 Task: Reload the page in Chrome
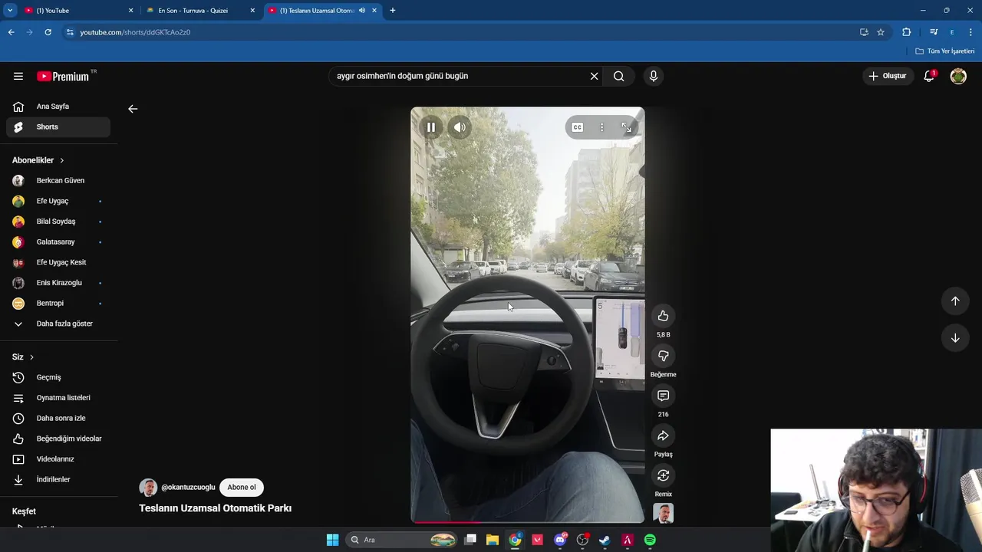point(48,32)
